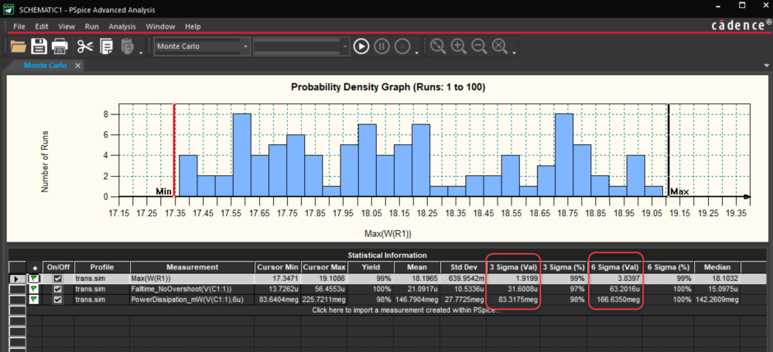Pause the running analysis
The width and height of the screenshot is (773, 352).
pos(382,46)
